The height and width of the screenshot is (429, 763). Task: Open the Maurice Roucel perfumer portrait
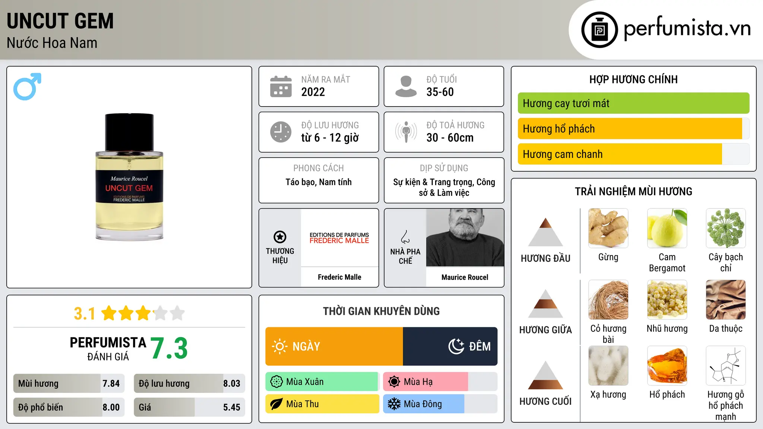coord(465,238)
